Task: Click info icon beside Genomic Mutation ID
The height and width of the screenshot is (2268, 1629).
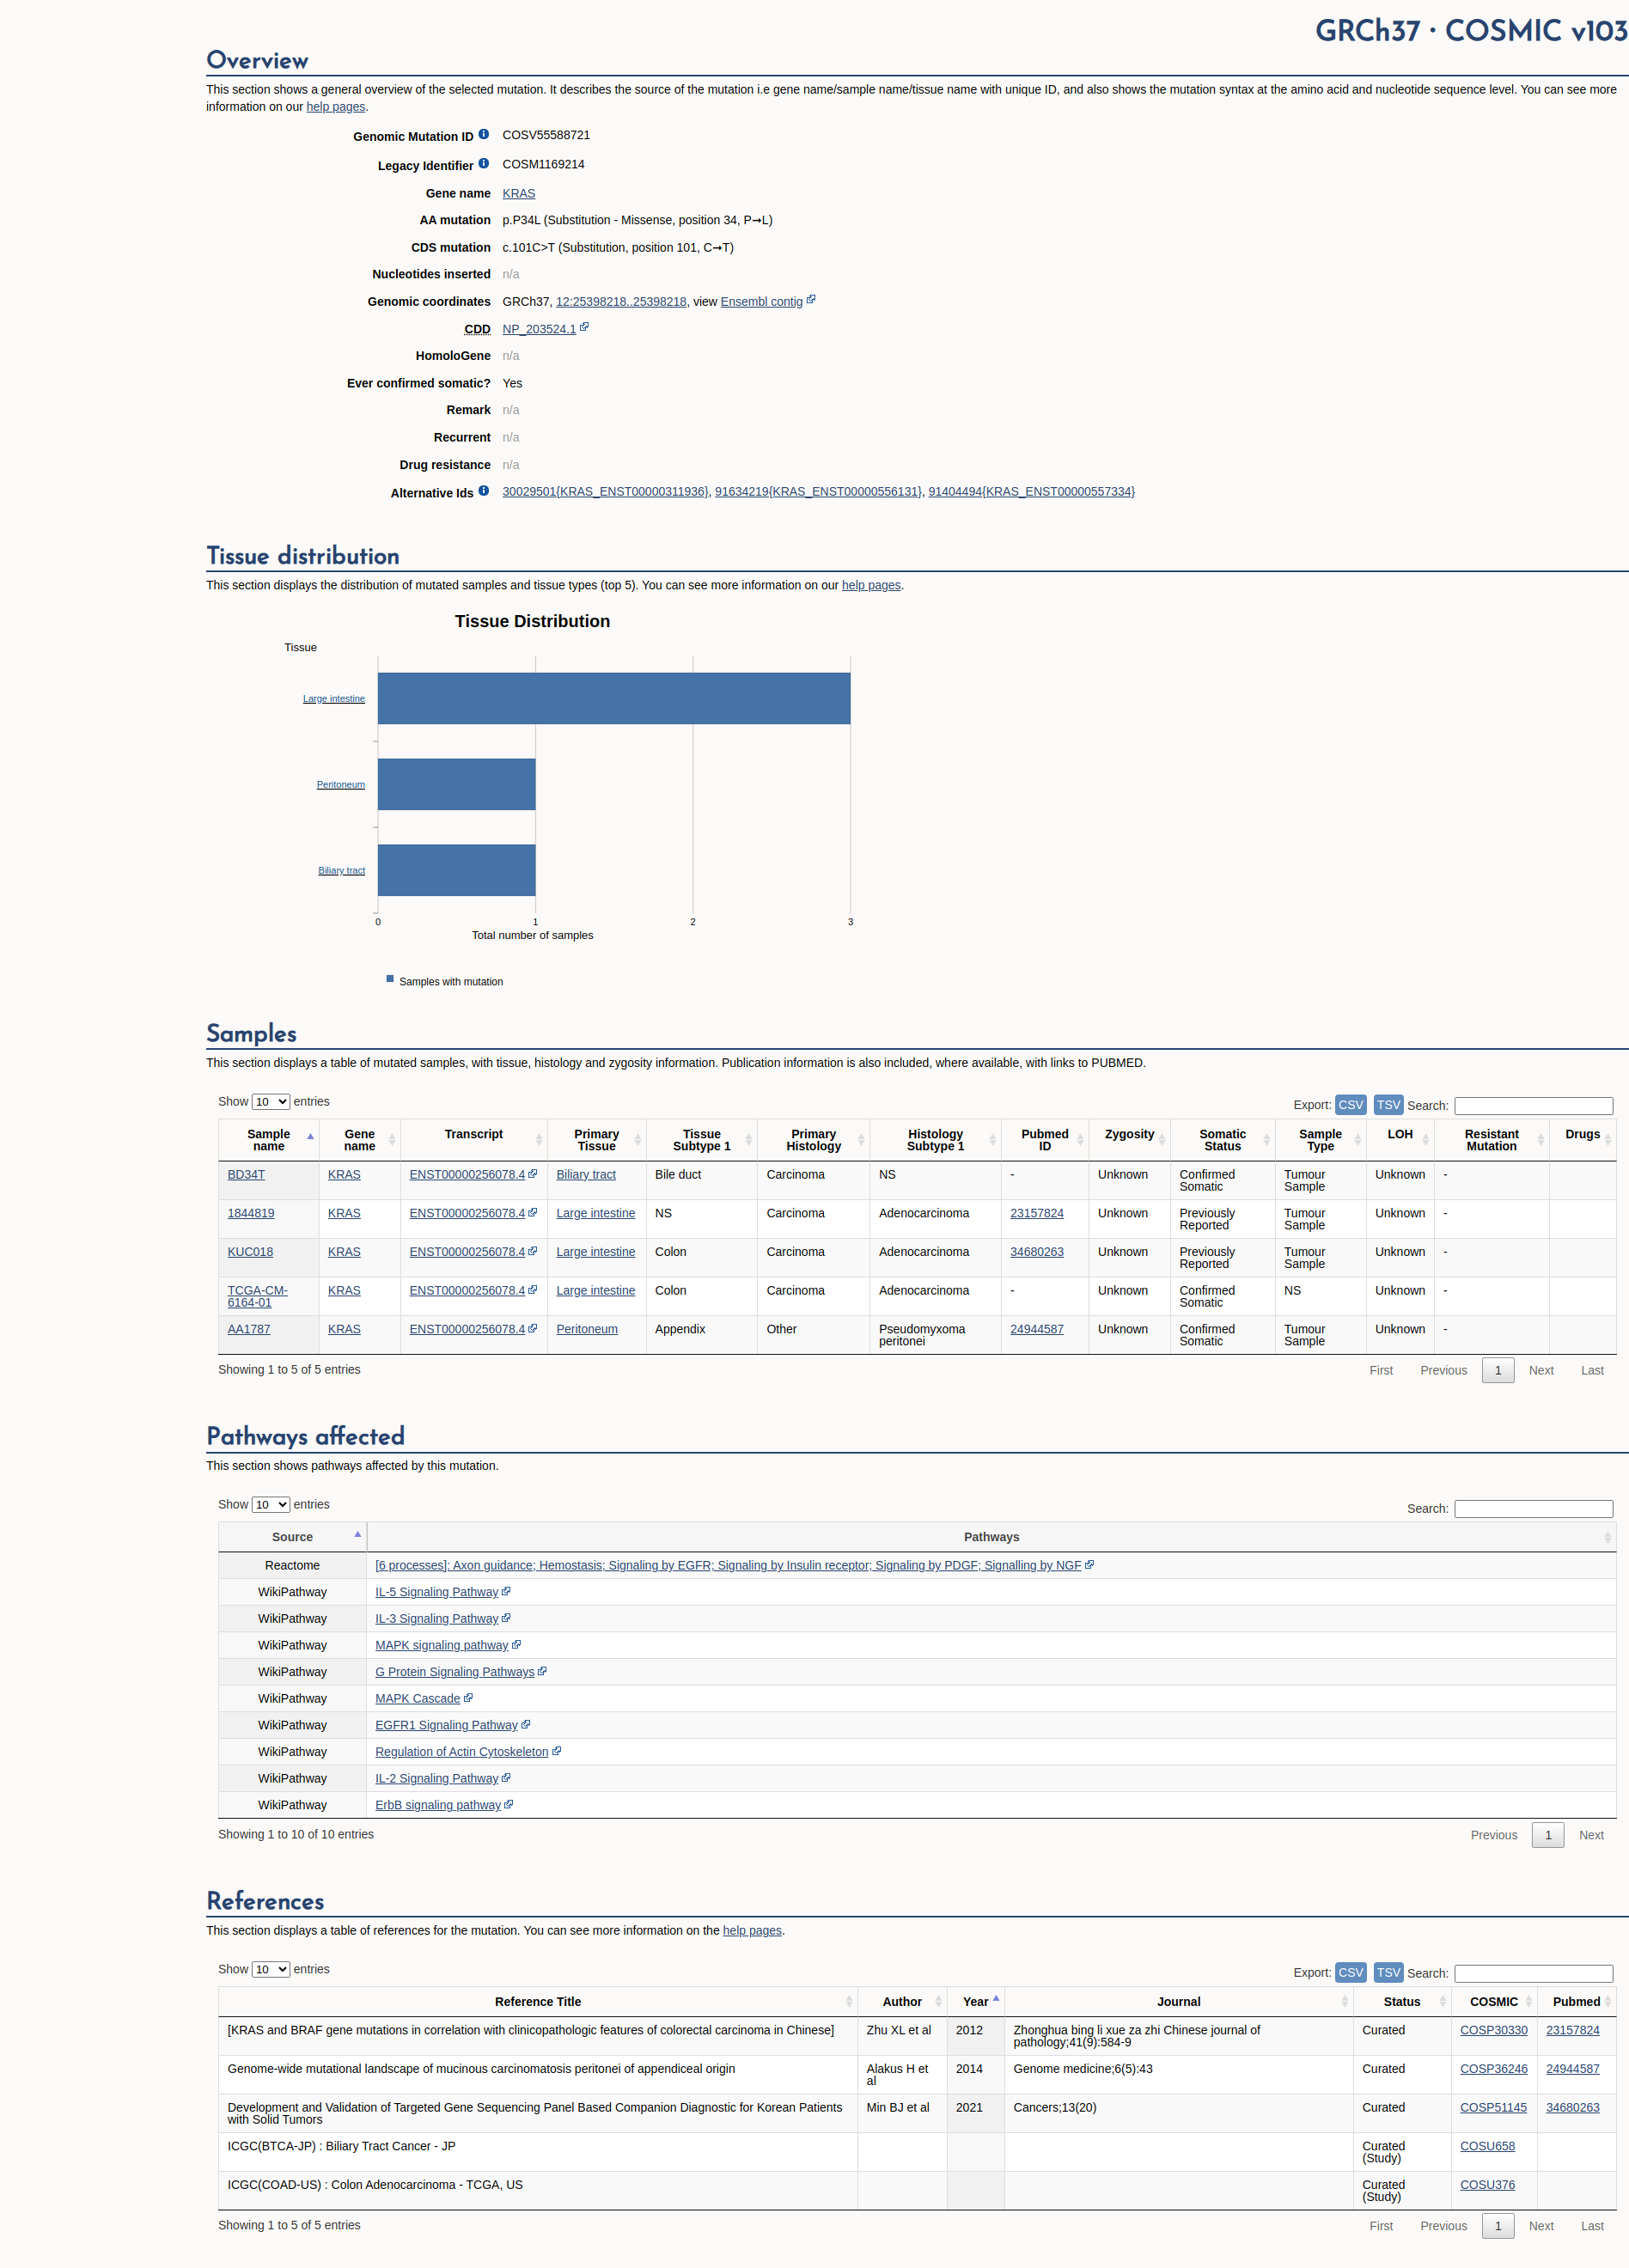Action: tap(483, 134)
